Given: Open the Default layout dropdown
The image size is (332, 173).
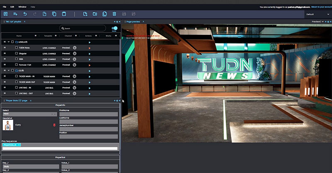Looking at the screenshot, I should (317, 14).
